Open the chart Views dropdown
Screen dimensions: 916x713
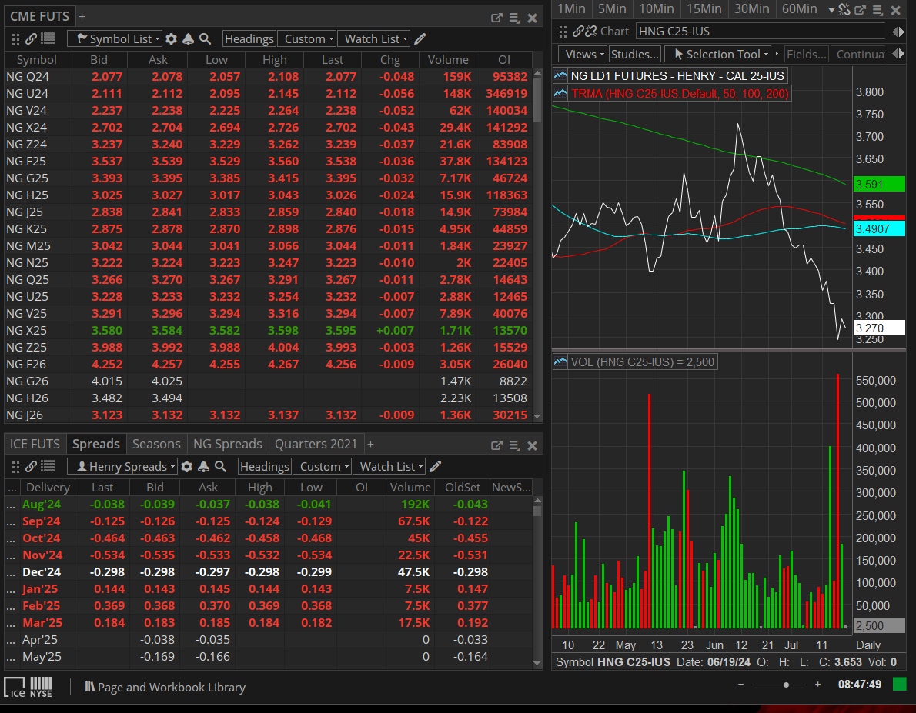click(583, 54)
